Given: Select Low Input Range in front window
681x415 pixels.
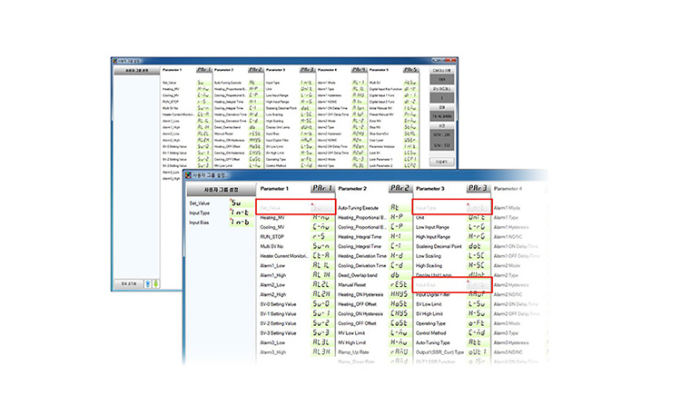Looking at the screenshot, I should (x=432, y=227).
